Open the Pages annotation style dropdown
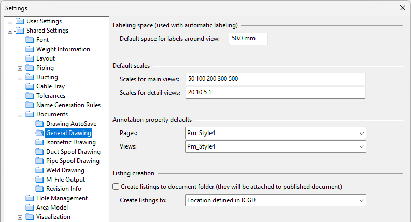 click(x=275, y=134)
